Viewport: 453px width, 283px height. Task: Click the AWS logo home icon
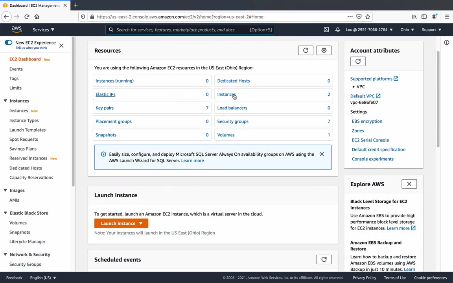(x=17, y=29)
